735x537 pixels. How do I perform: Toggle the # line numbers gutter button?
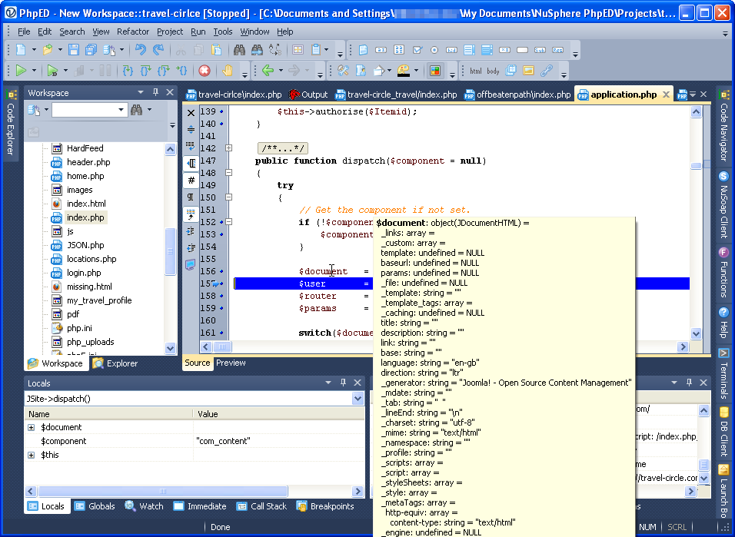coord(191,181)
